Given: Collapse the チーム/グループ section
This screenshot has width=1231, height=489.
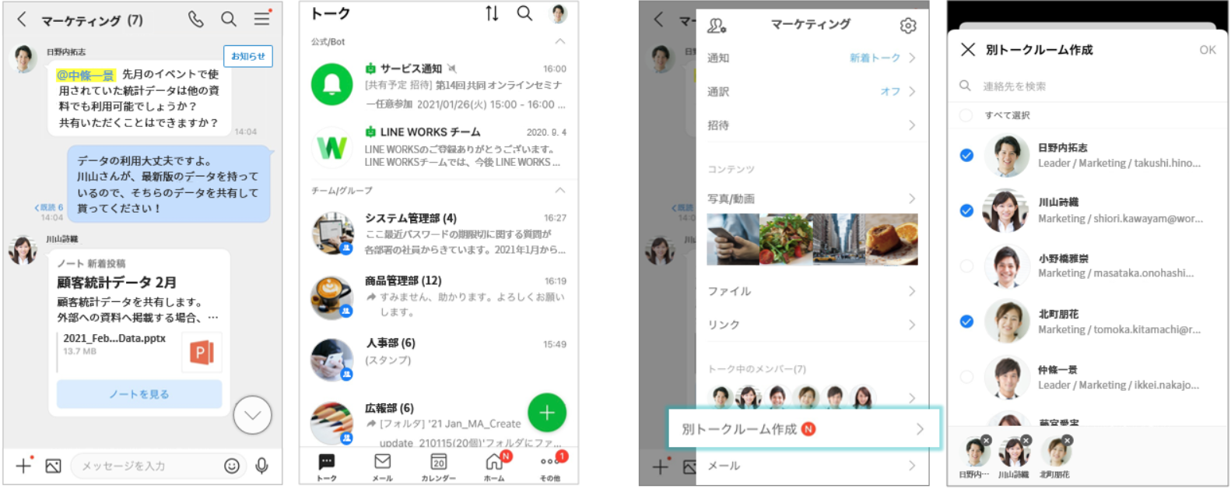Looking at the screenshot, I should (559, 190).
